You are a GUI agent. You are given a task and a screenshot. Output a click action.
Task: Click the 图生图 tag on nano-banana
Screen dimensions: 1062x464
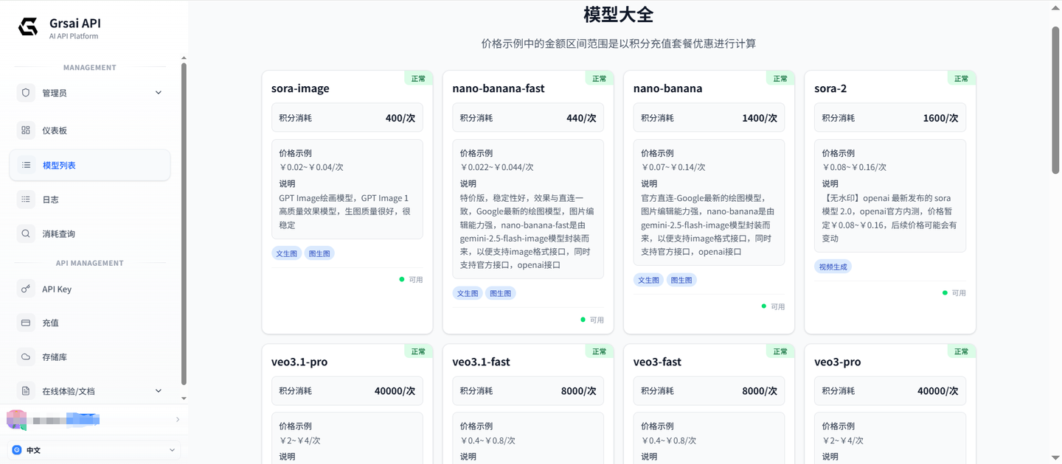[681, 280]
